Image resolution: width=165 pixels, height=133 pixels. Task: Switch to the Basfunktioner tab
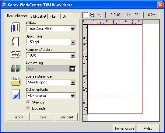(x=17, y=16)
